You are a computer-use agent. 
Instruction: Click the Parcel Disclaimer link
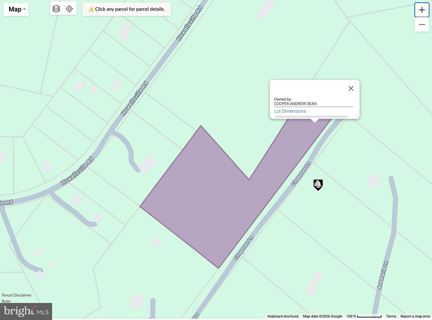pyautogui.click(x=16, y=295)
